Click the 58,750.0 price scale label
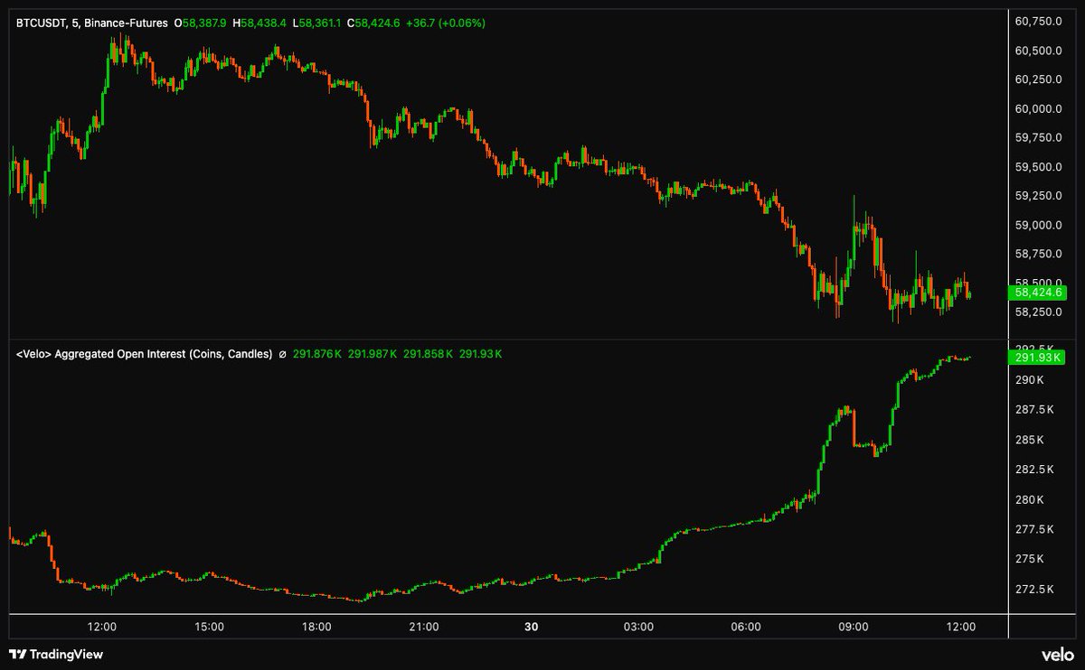This screenshot has width=1085, height=670. click(x=1039, y=254)
